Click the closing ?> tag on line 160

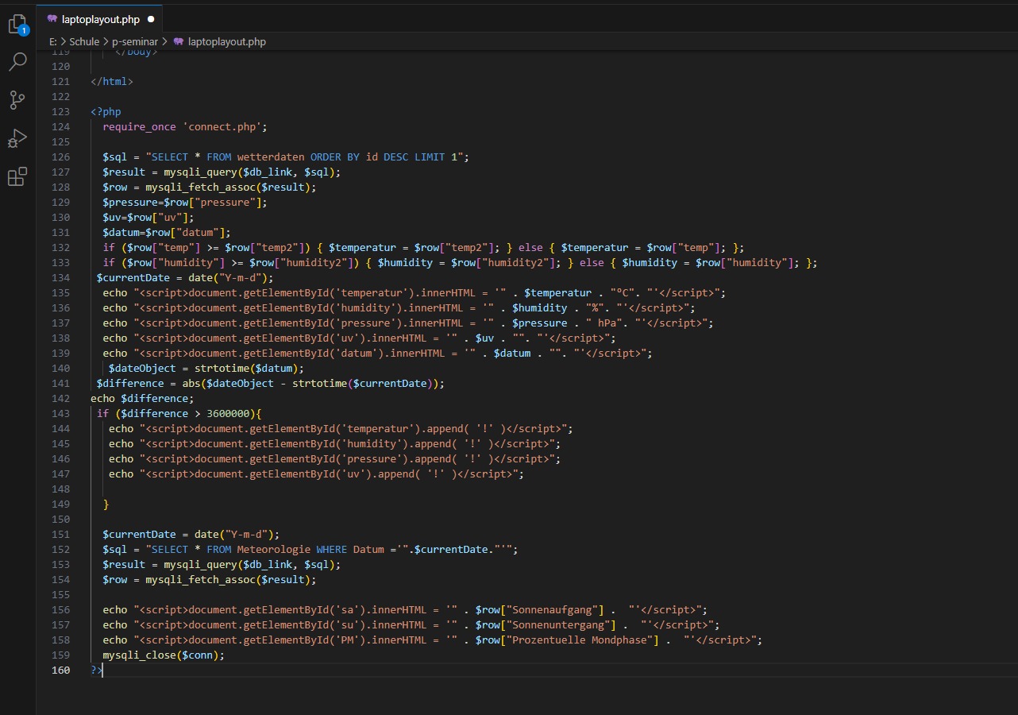[x=96, y=670]
